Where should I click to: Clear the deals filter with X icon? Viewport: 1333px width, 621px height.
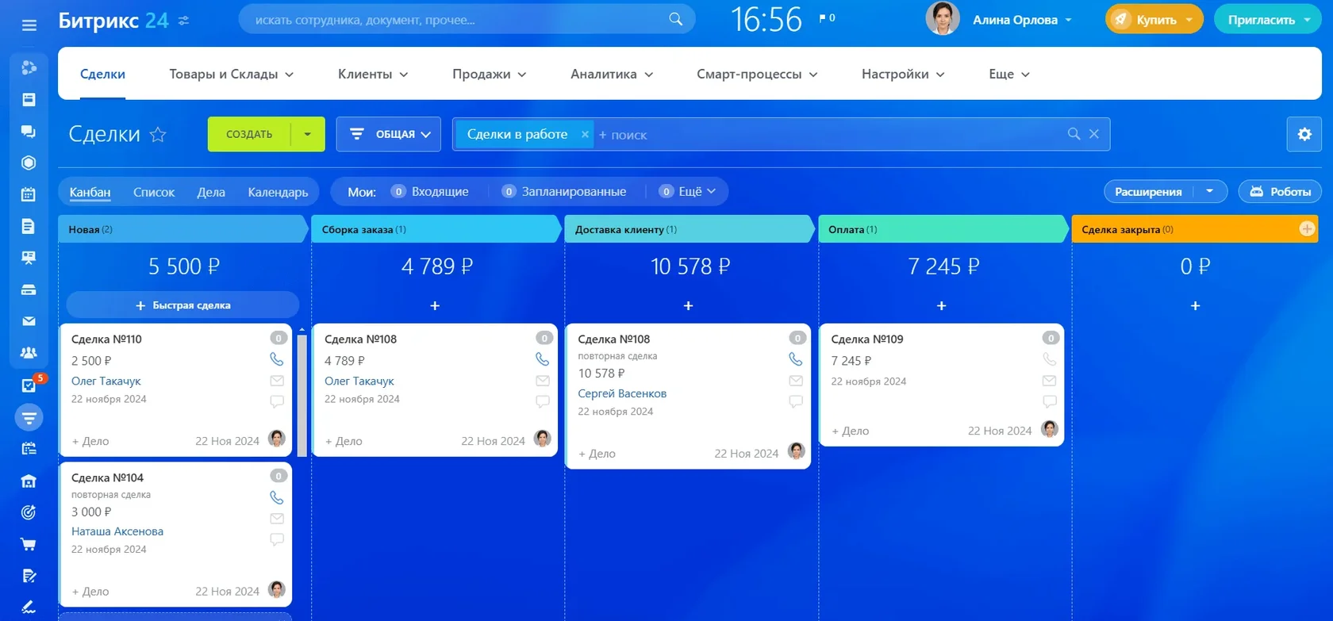(x=1094, y=134)
